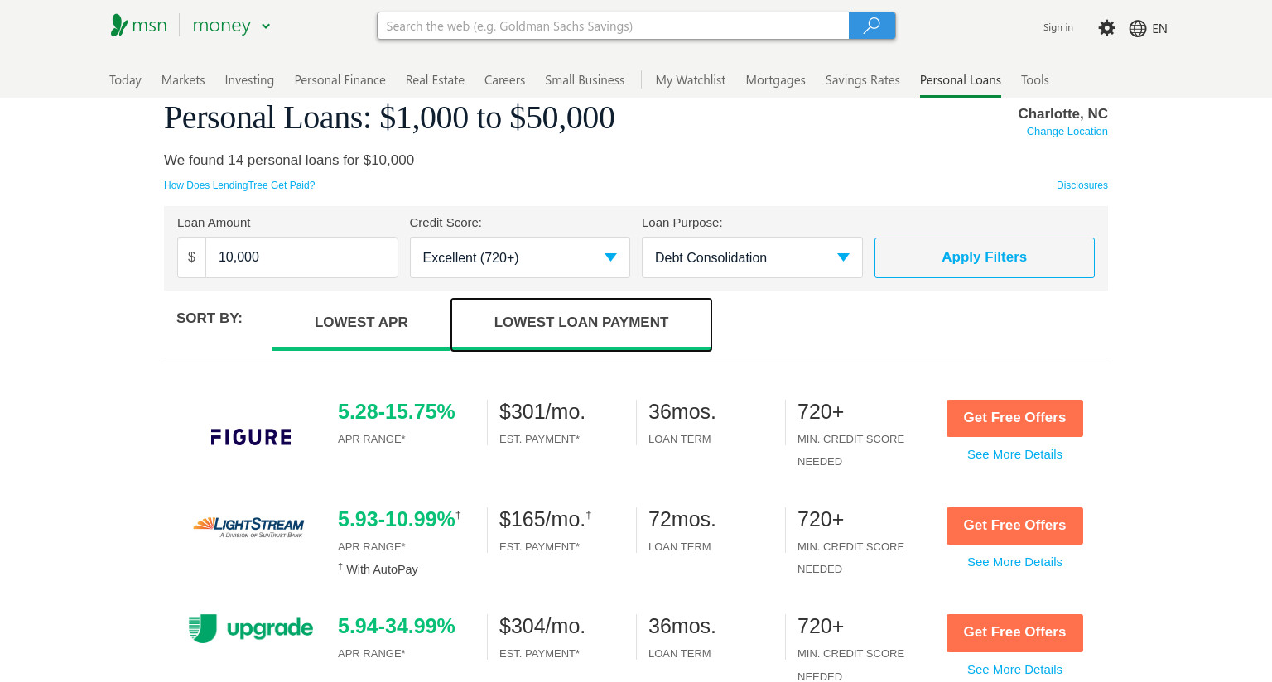Open the settings gear icon
The image size is (1272, 682).
click(x=1106, y=28)
